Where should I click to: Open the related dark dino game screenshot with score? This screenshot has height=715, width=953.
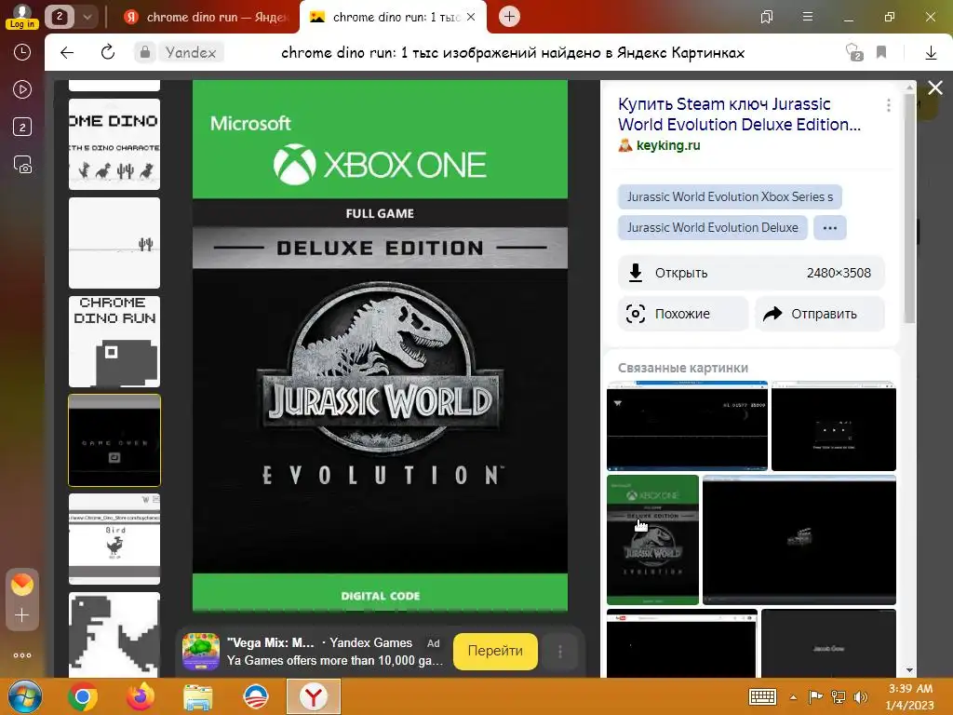(x=687, y=425)
